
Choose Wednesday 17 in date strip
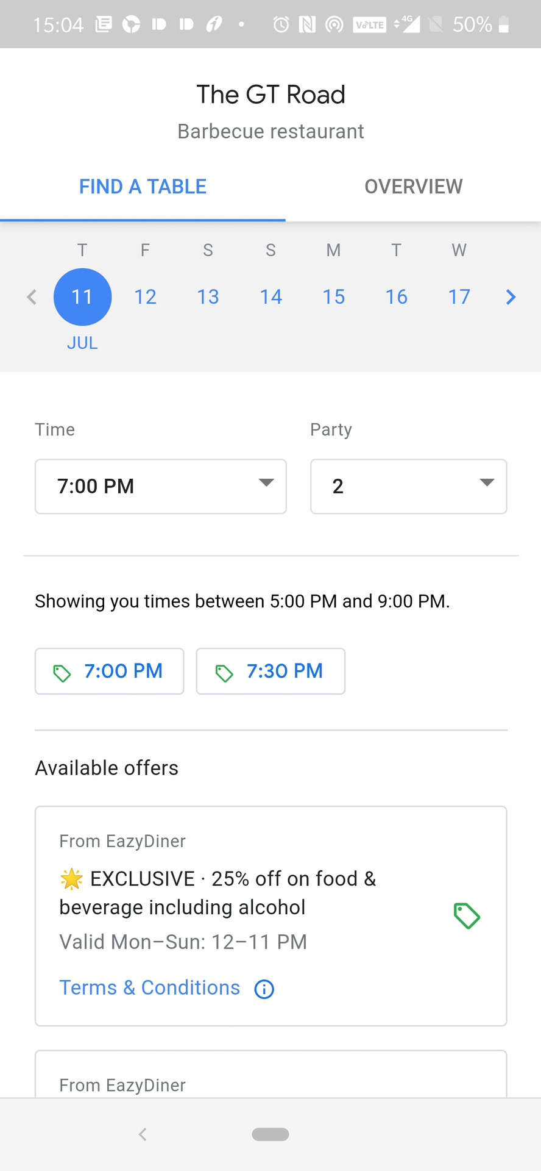[x=459, y=297]
